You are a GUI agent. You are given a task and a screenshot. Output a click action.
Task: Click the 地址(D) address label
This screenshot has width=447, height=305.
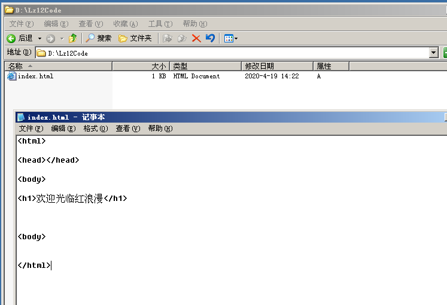(19, 53)
